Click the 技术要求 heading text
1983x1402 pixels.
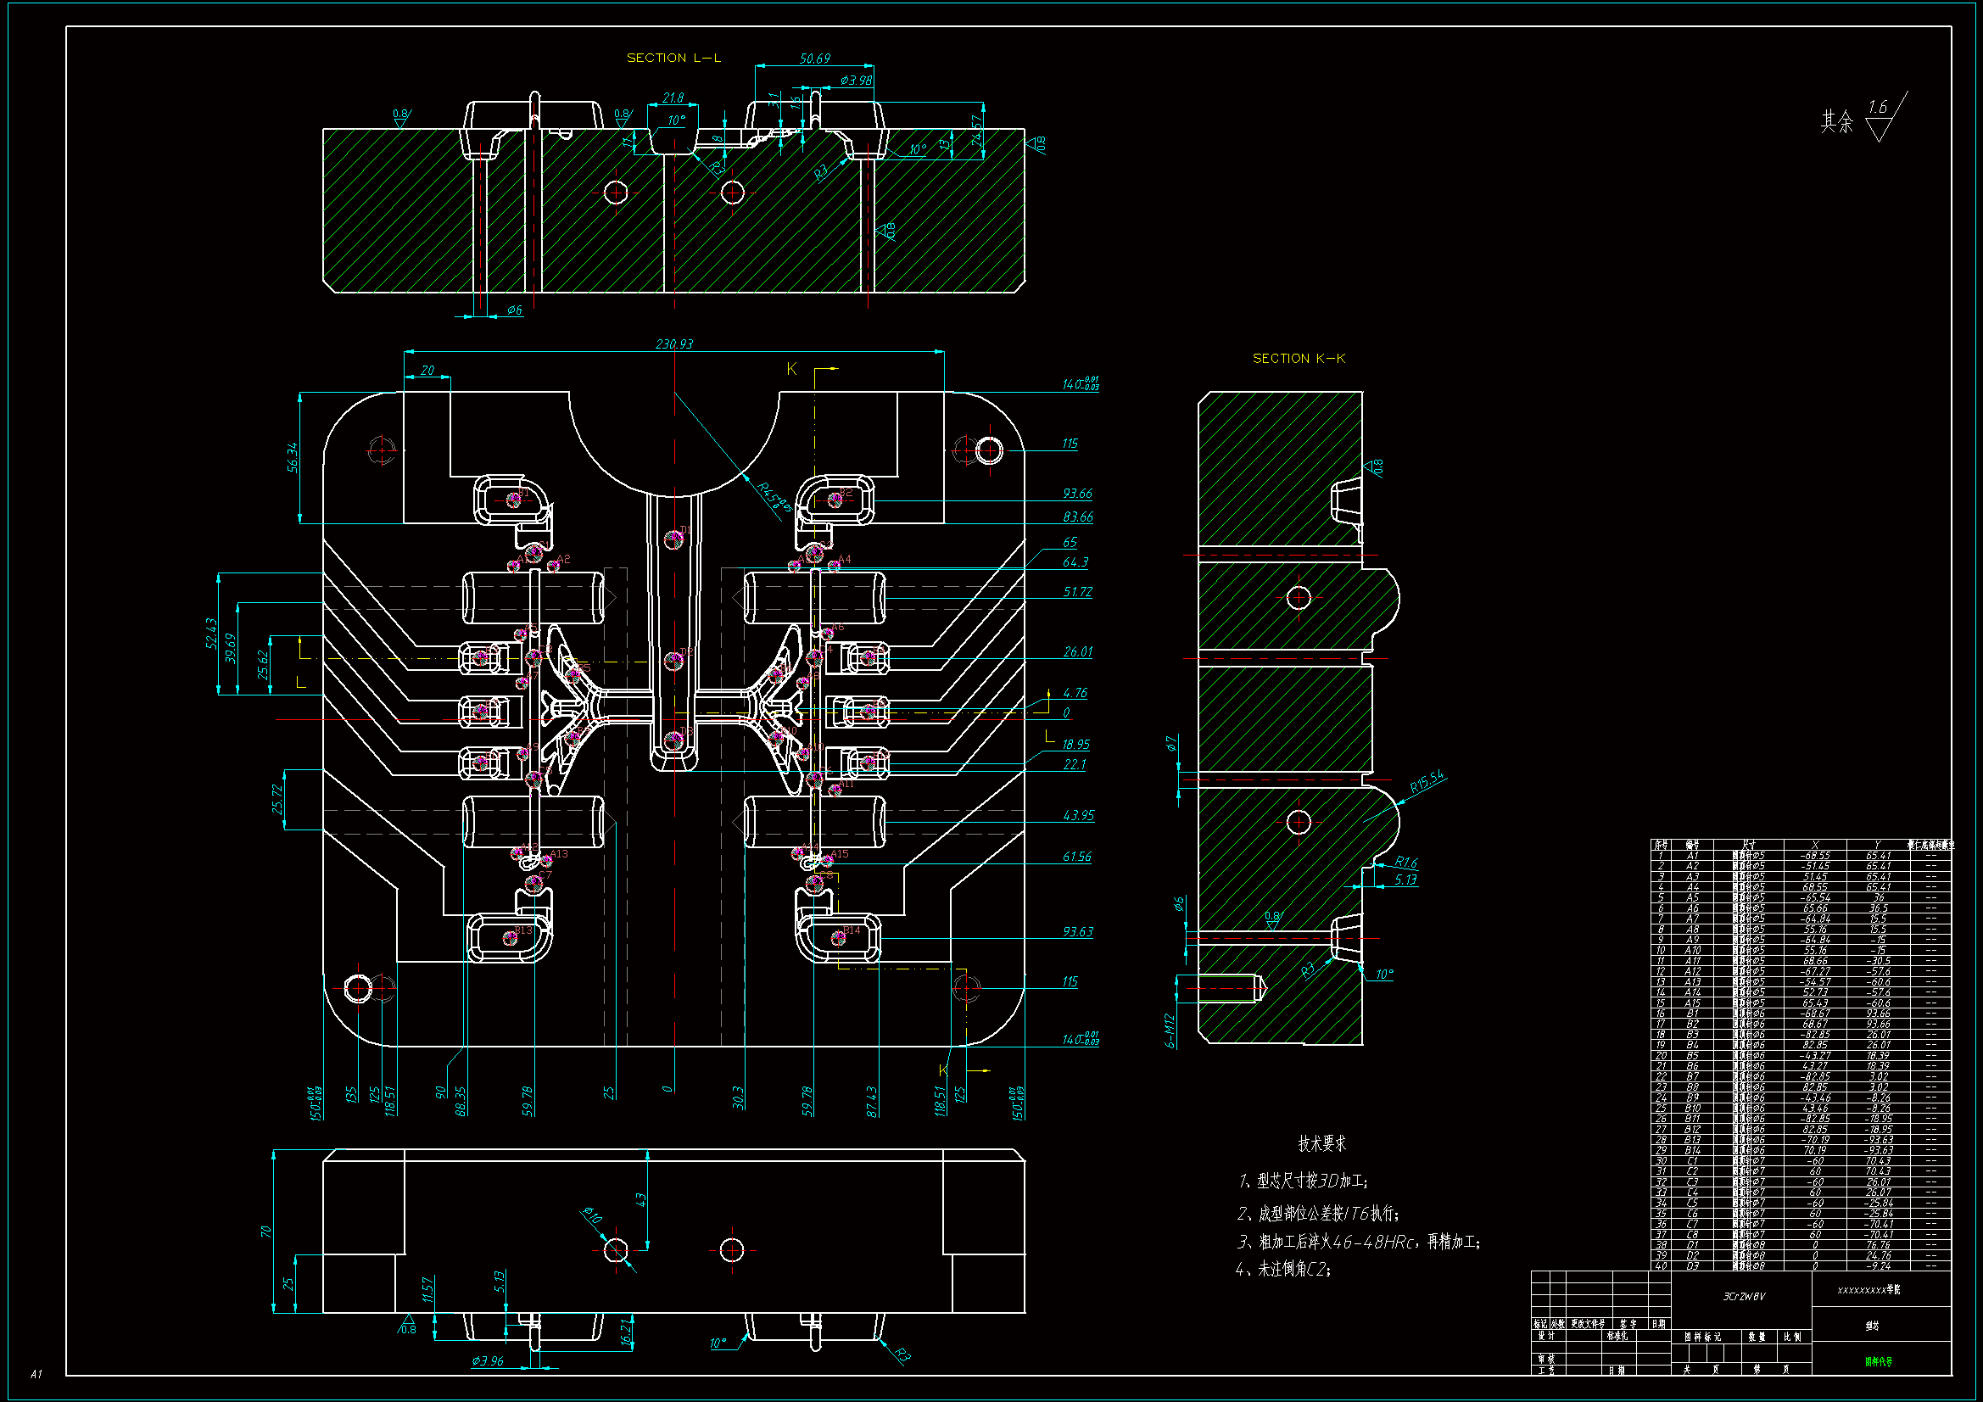point(1321,1143)
